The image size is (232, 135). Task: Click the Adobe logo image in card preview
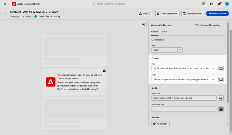tap(50, 82)
